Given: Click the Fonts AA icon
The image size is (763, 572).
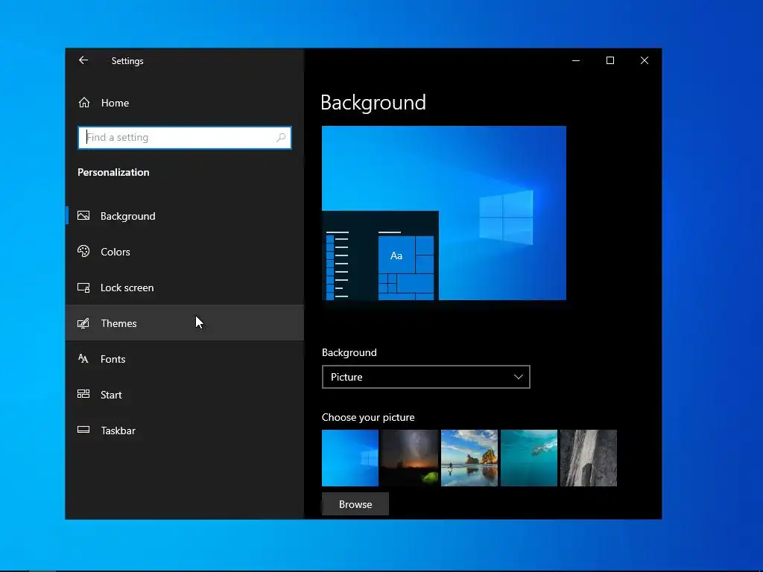Looking at the screenshot, I should tap(83, 358).
